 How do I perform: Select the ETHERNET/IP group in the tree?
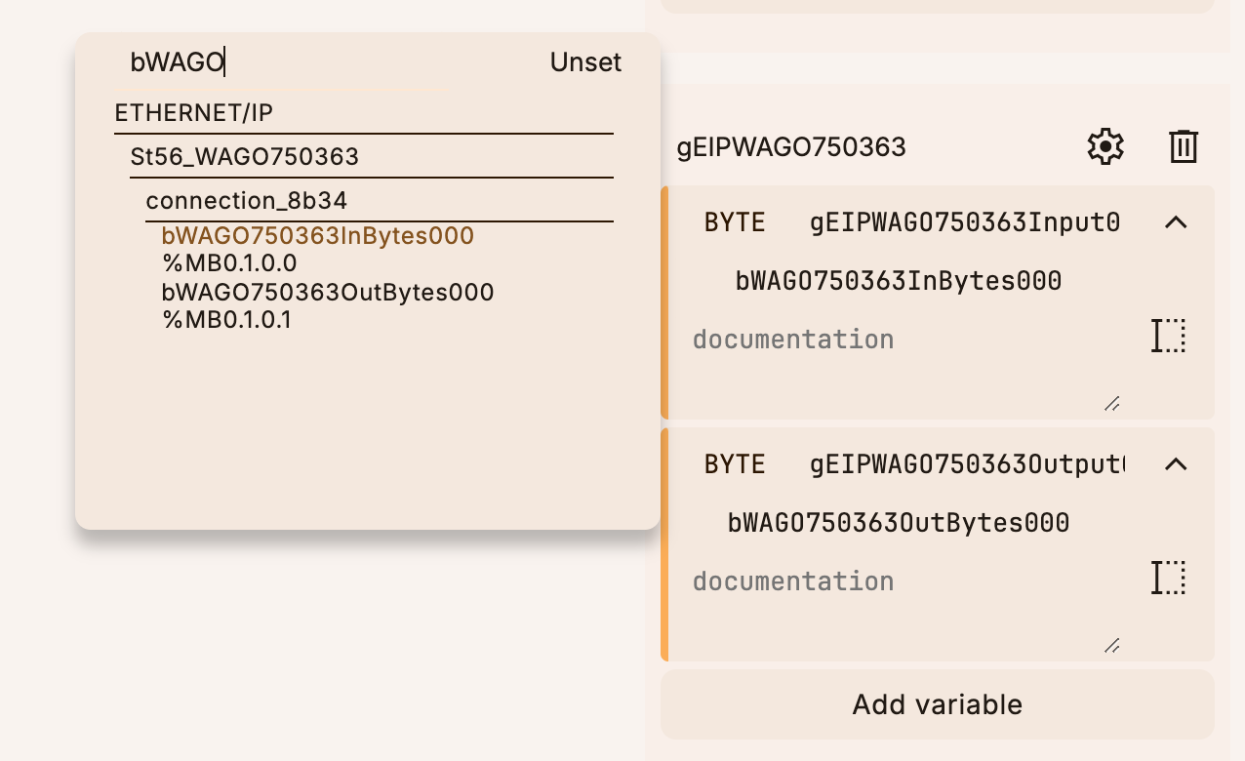(x=193, y=113)
